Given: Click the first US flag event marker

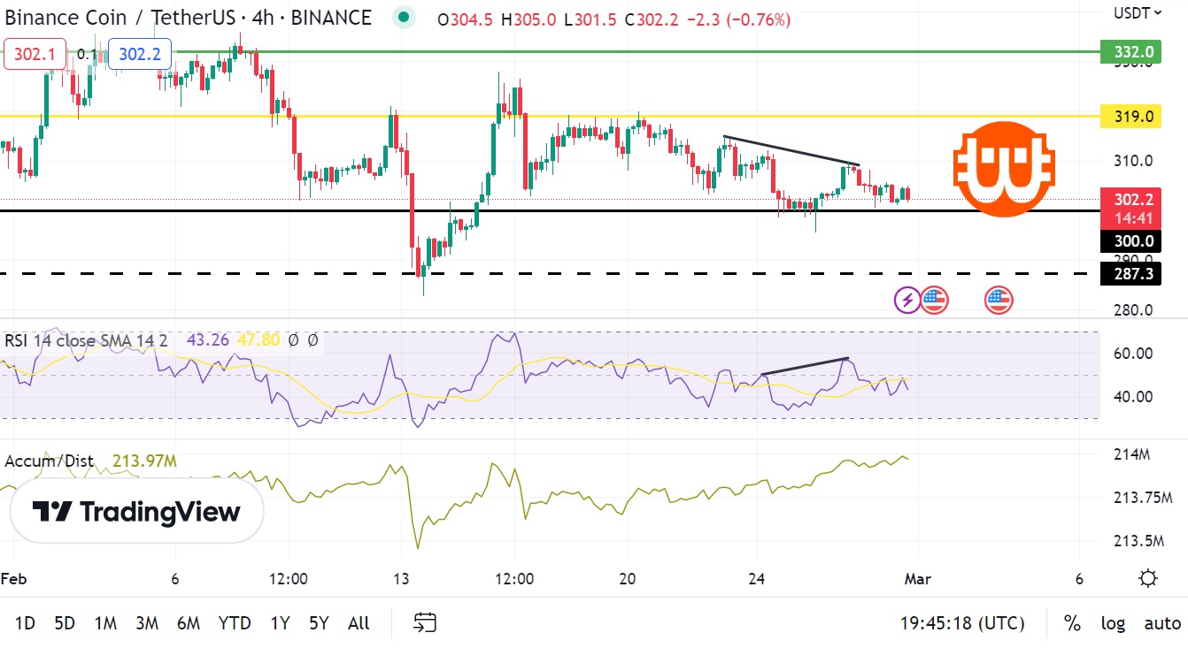Looking at the screenshot, I should click(x=935, y=301).
